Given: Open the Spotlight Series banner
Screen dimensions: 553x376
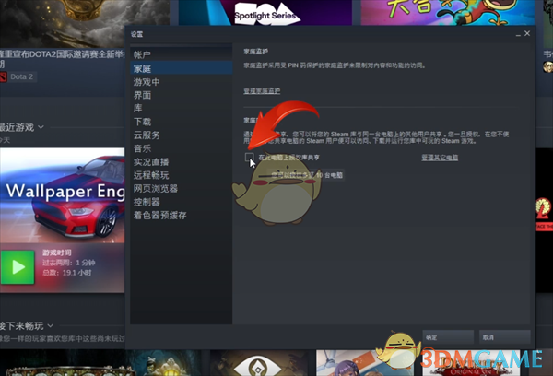Looking at the screenshot, I should coord(265,12).
